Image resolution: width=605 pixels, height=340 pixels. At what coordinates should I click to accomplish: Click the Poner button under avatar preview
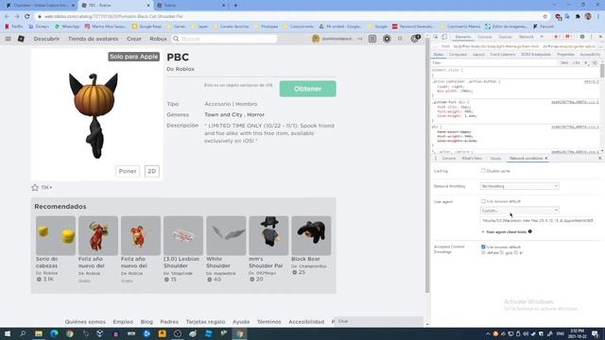click(x=128, y=171)
